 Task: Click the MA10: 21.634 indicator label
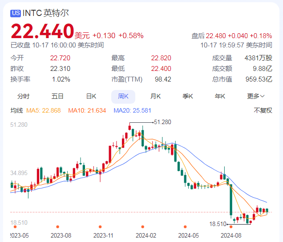click(x=87, y=110)
